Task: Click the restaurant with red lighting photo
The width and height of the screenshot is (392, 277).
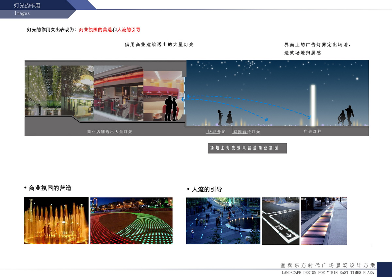Action: pyautogui.click(x=119, y=93)
